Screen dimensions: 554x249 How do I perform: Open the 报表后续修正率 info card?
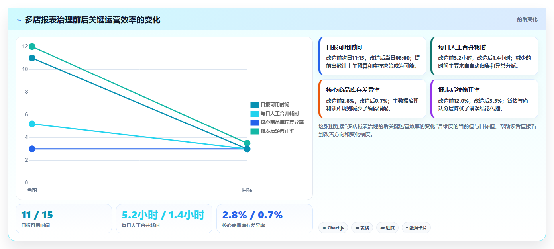pyautogui.click(x=484, y=99)
